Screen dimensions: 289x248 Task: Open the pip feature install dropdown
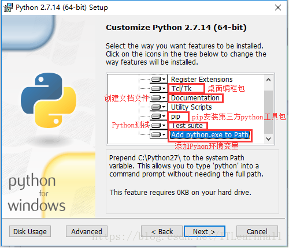tap(158, 116)
